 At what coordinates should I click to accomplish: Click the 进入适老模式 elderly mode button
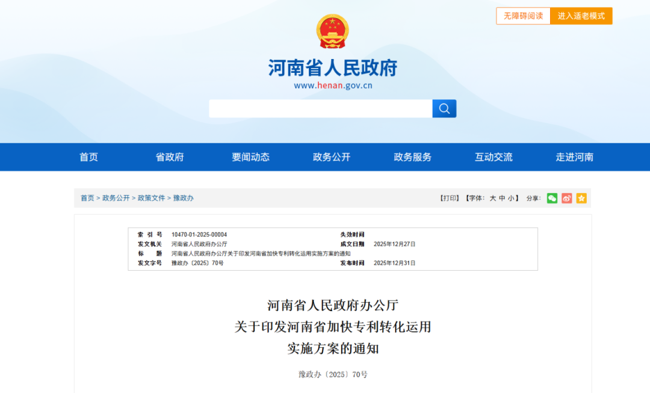click(x=581, y=16)
